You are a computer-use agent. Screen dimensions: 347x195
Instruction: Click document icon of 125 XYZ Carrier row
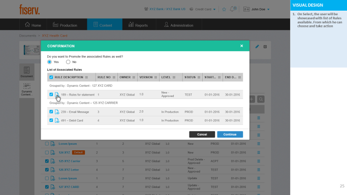(x=53, y=161)
